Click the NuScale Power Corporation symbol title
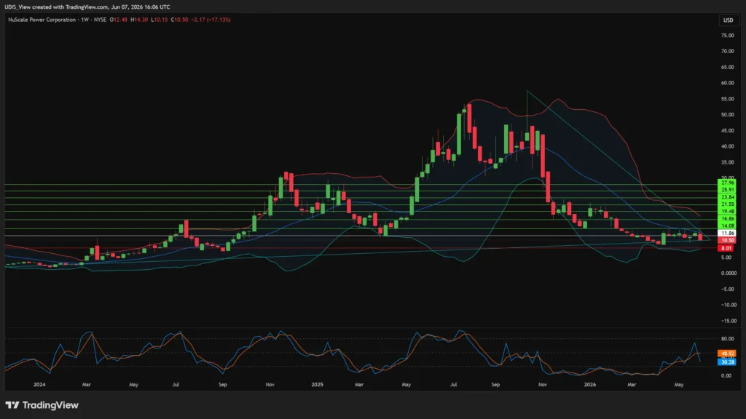Screen dimensions: 746x419 click(x=42, y=20)
